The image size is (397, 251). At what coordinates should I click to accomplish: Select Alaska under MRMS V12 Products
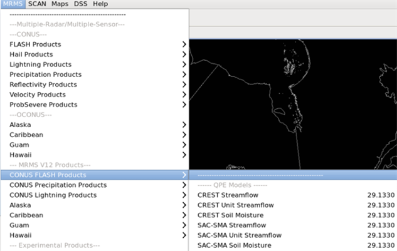pyautogui.click(x=95, y=205)
